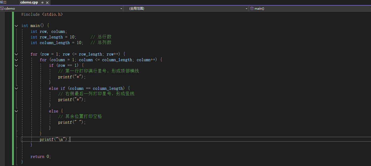Collapse the if (row == 1) block
371x166 pixels.
pyautogui.click(x=16, y=65)
